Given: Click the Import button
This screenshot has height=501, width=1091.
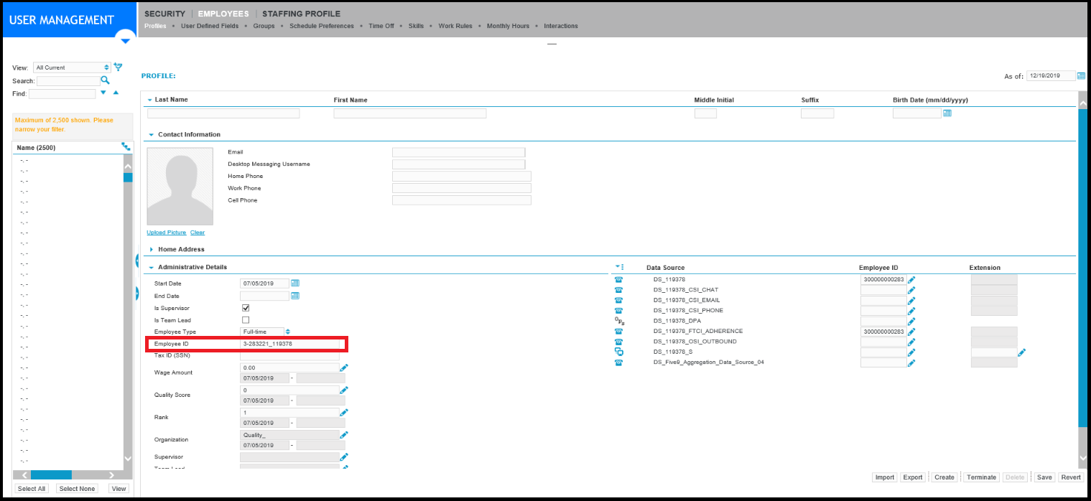Looking at the screenshot, I should pos(885,477).
